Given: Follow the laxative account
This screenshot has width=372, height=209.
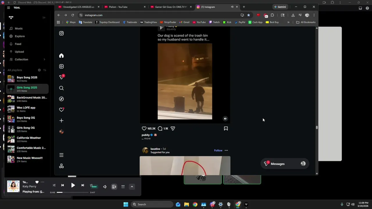Looking at the screenshot, I should point(218,150).
